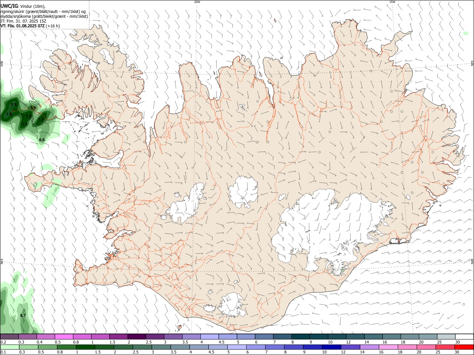Click the Hofsjökull glacier in central Iceland

tap(243, 192)
